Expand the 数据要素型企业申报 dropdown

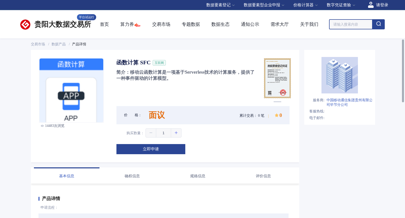(x=264, y=5)
